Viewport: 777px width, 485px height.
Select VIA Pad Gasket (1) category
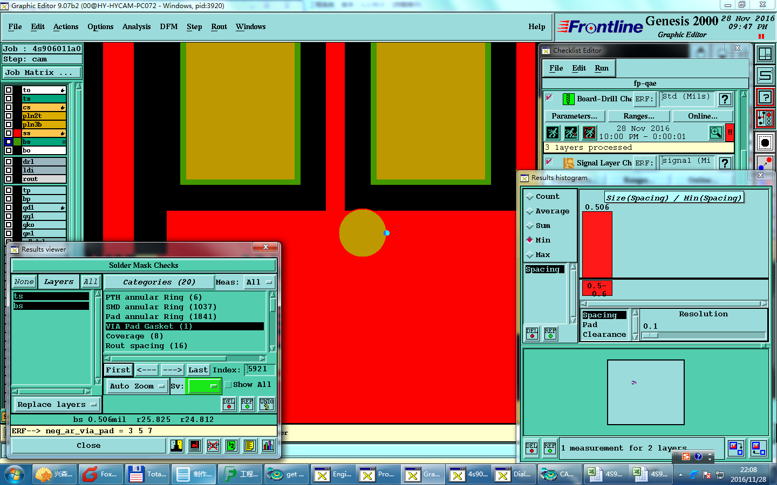coord(184,326)
